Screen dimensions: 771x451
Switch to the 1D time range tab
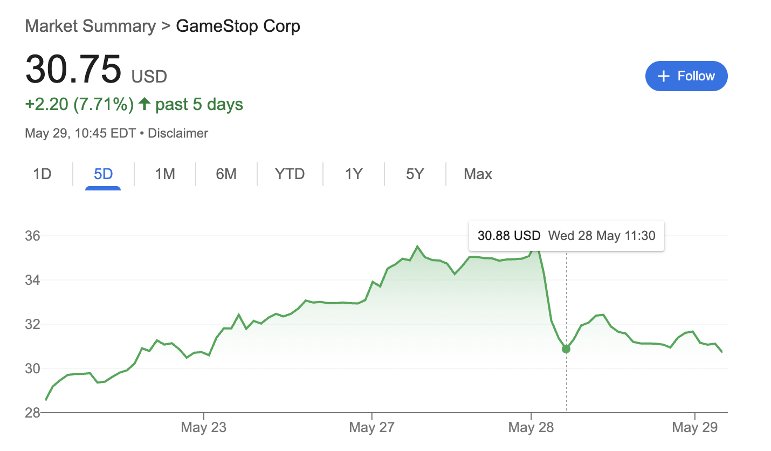(x=42, y=174)
